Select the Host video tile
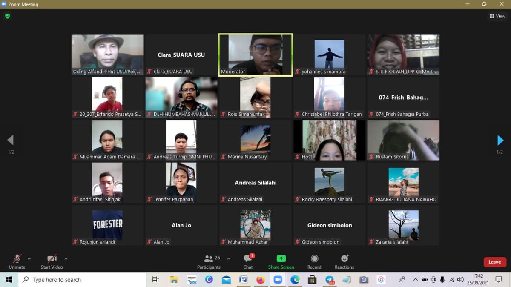The height and width of the screenshot is (287, 511). (329, 140)
